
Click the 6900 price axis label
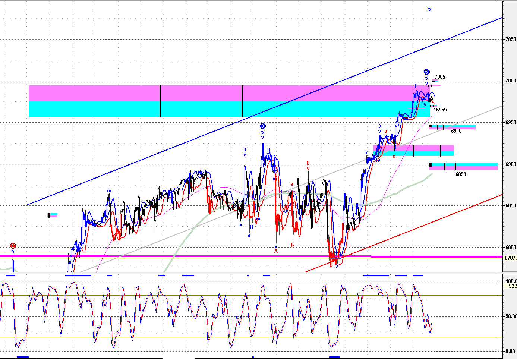pos(511,164)
